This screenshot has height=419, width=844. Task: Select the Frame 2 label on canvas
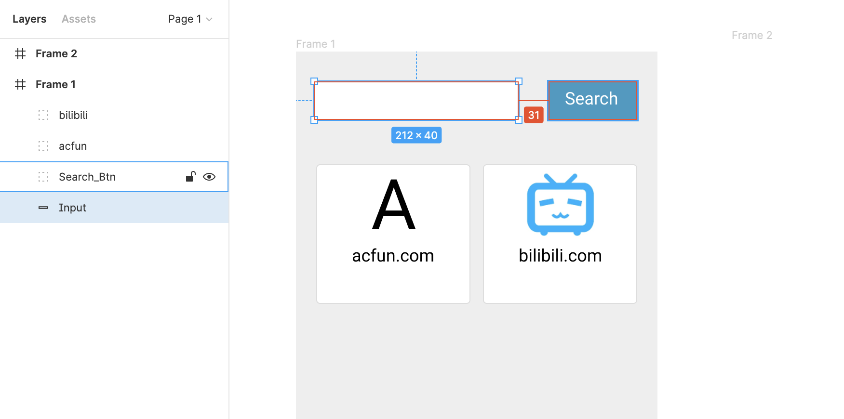coord(752,35)
